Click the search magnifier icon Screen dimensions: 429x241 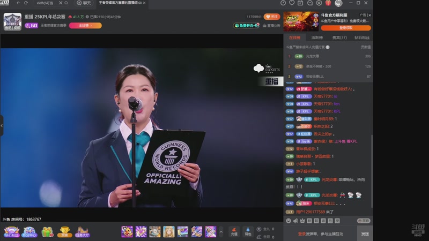(x=66, y=3)
